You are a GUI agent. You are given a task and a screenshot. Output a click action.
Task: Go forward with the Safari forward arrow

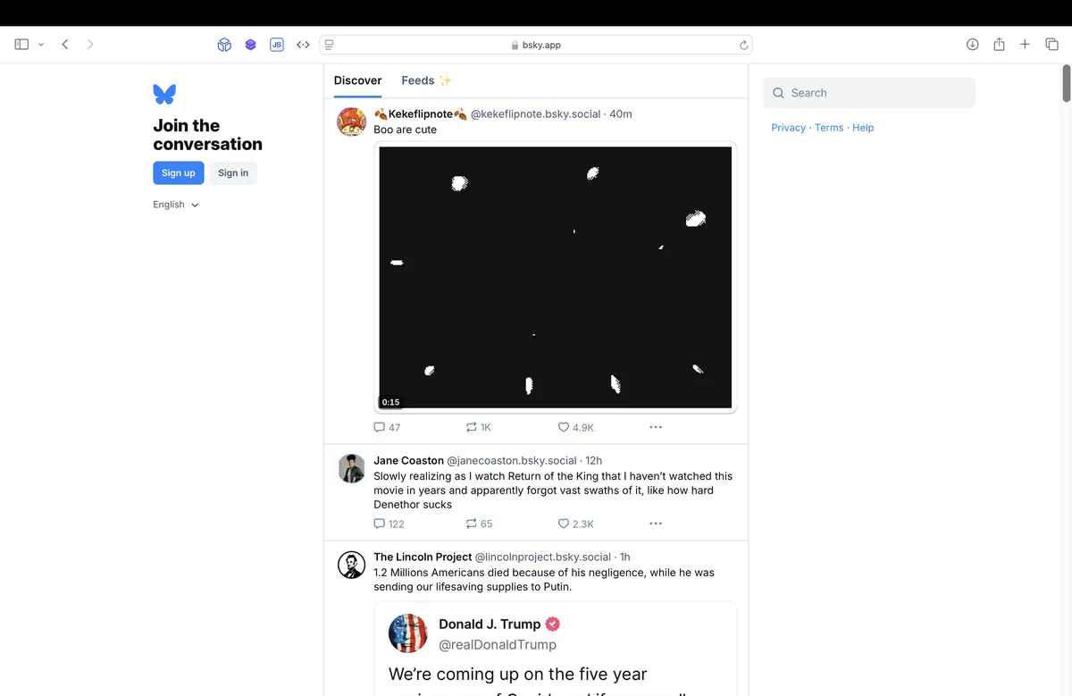pos(90,45)
